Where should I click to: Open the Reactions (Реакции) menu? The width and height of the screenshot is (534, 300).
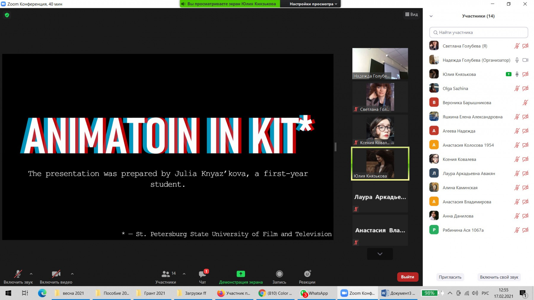[307, 274]
